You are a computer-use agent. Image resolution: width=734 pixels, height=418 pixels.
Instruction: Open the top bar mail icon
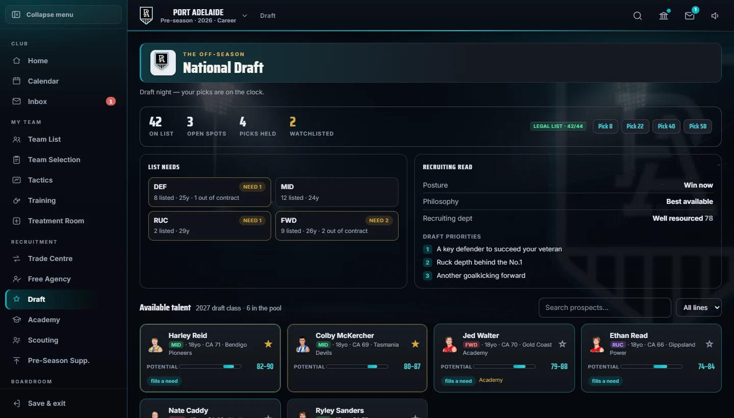690,16
